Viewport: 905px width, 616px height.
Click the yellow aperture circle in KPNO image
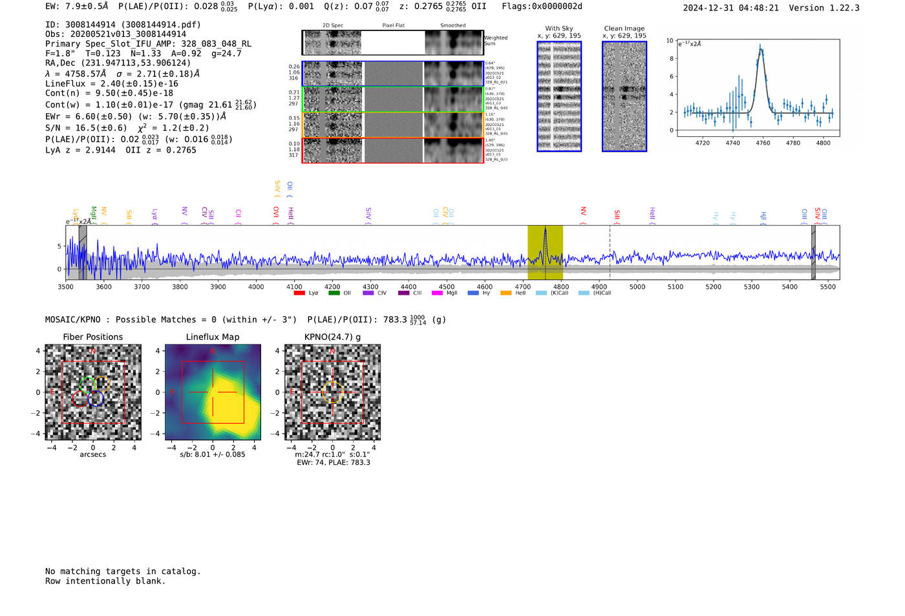[332, 392]
